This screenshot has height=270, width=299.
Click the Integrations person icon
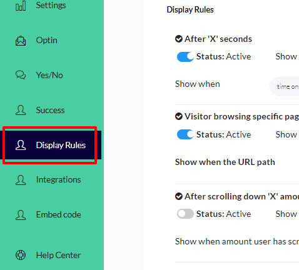point(21,180)
